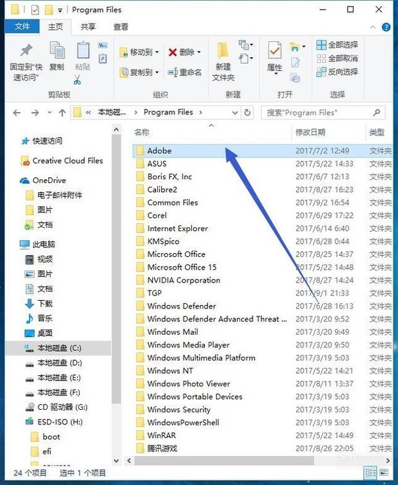Image resolution: width=398 pixels, height=485 pixels.
Task: Open Help via blue question mark
Action: coord(386,27)
